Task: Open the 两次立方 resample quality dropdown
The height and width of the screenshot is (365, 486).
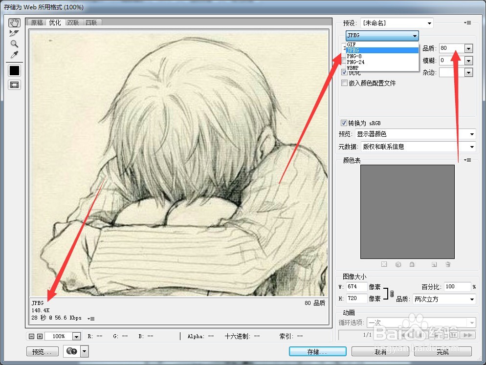Action: (444, 299)
